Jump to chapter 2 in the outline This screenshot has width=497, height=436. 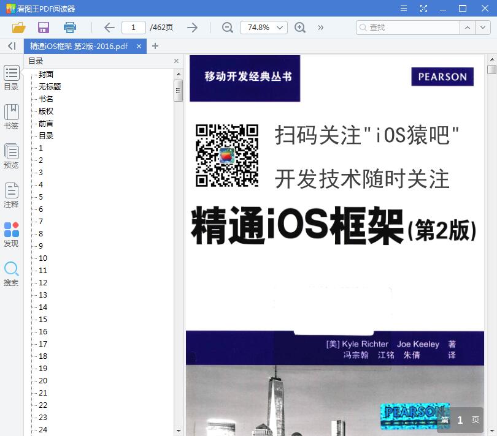pos(40,160)
